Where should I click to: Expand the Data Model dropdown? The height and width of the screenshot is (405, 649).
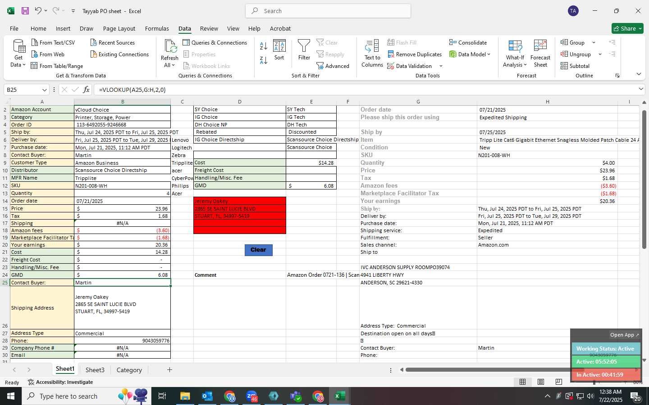(489, 54)
